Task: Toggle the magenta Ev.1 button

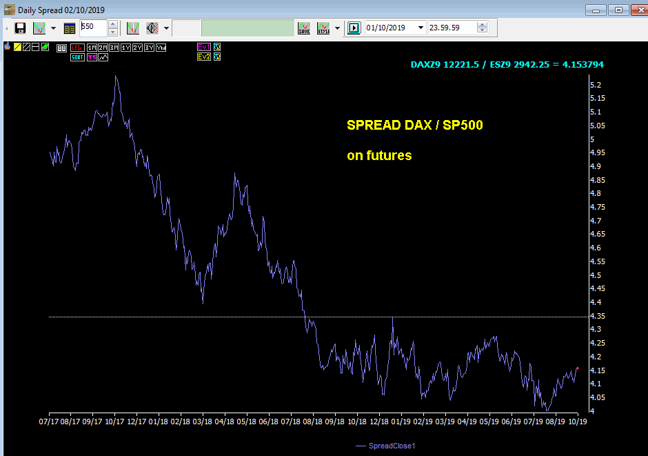Action: tap(204, 47)
